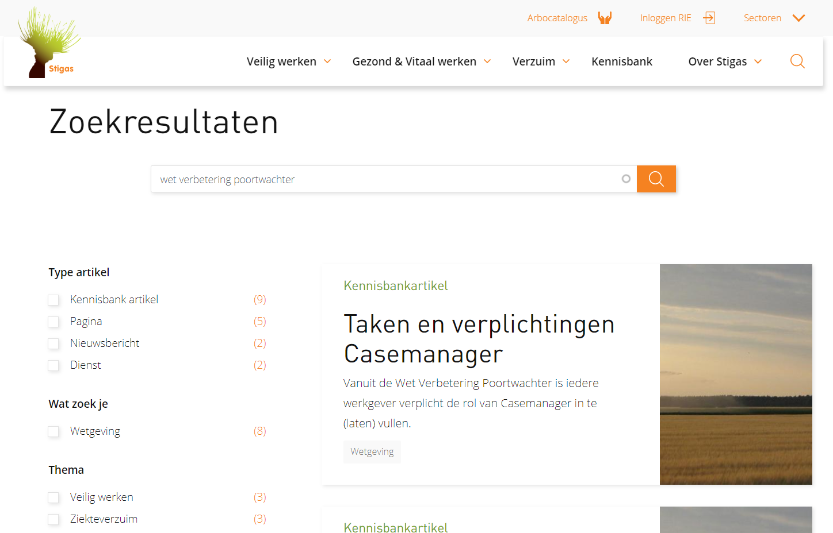833x533 pixels.
Task: Open the Veilig werken menu item
Action: [x=281, y=61]
